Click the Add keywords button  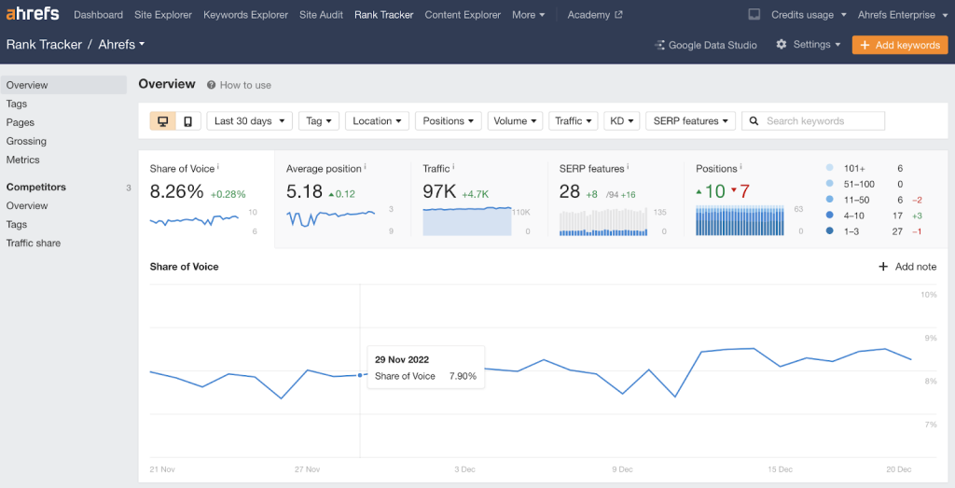click(899, 45)
